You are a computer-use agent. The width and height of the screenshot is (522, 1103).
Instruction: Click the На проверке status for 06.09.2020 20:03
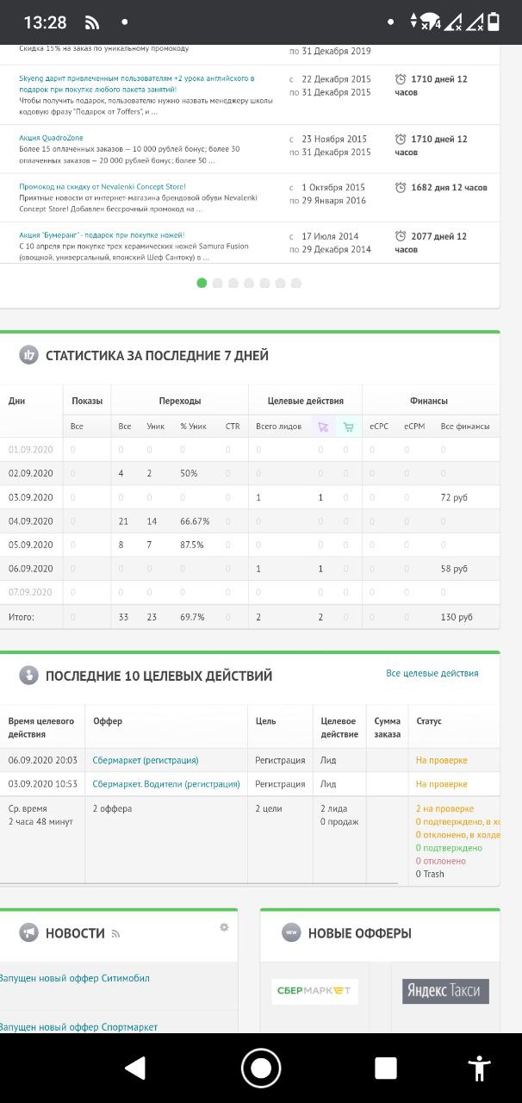tap(442, 760)
